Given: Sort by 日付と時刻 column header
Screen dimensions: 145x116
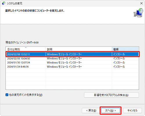Looking at the screenshot, I should [x=26, y=49].
